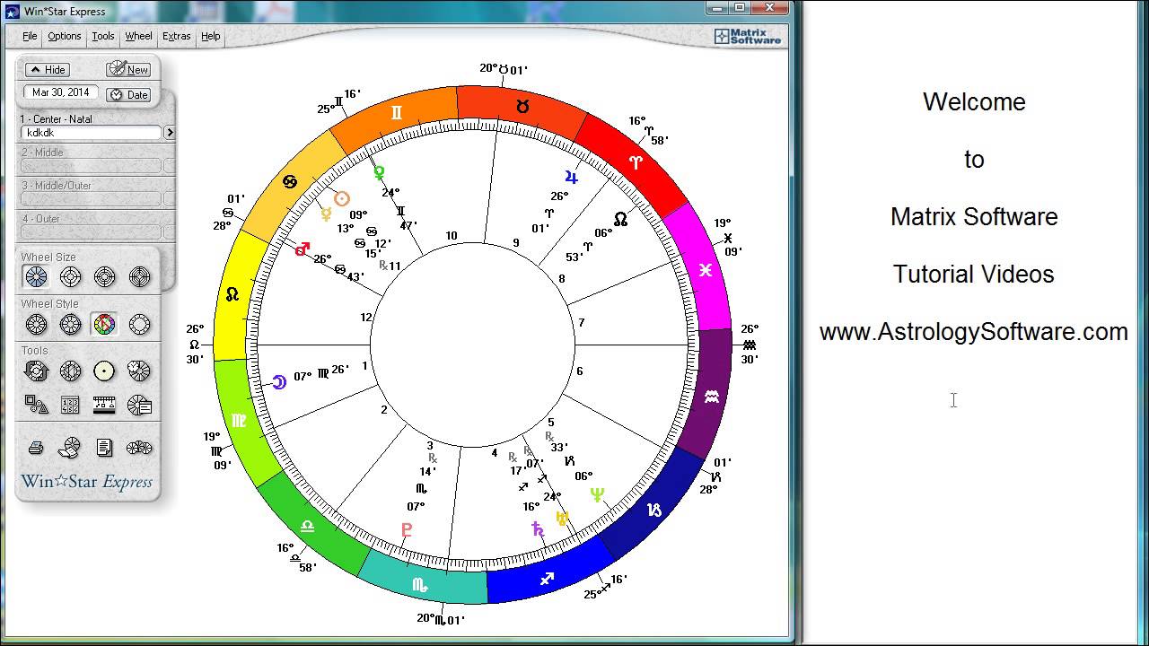Open the File menu
This screenshot has width=1149, height=646.
click(30, 37)
